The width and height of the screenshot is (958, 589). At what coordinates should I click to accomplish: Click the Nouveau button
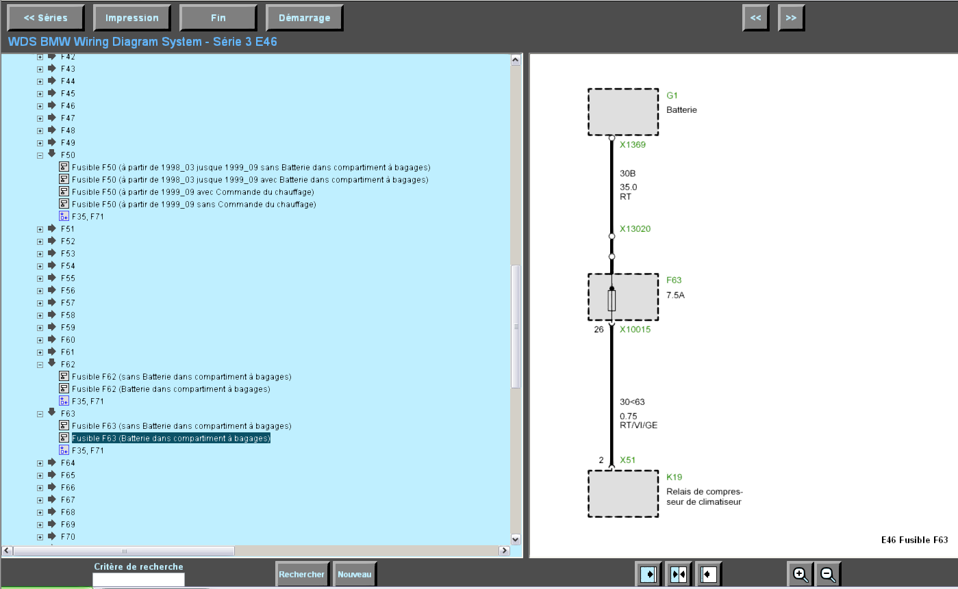pyautogui.click(x=355, y=575)
